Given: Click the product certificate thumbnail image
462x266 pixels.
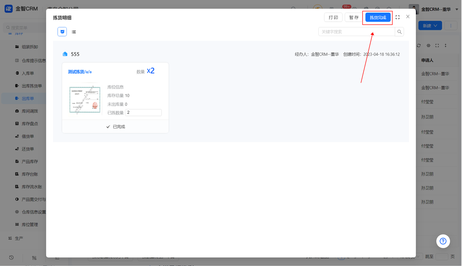Looking at the screenshot, I should (85, 99).
